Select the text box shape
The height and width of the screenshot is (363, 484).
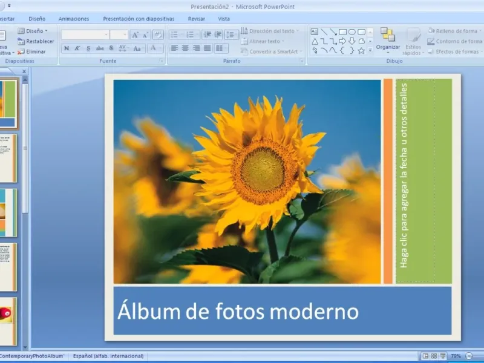tap(314, 32)
